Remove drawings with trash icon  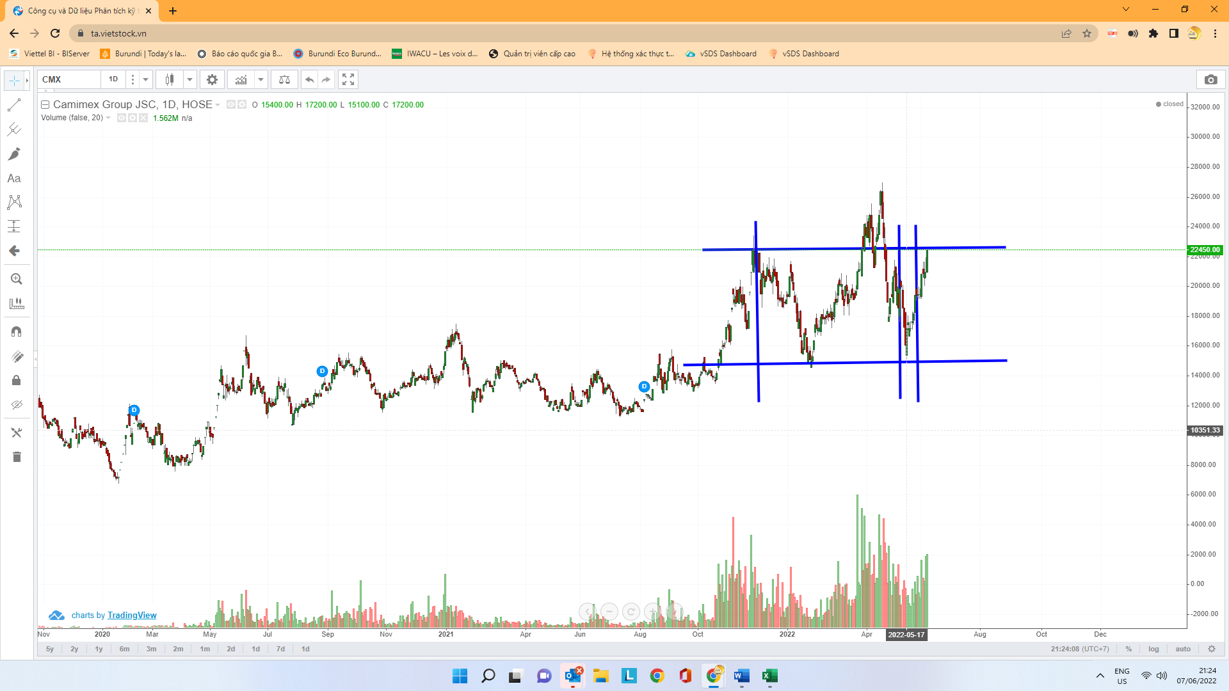[17, 457]
